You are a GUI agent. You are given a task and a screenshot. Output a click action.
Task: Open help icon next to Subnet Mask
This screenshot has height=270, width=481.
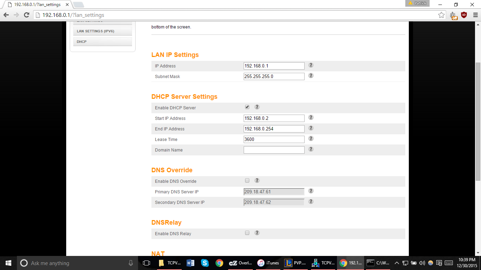311,76
